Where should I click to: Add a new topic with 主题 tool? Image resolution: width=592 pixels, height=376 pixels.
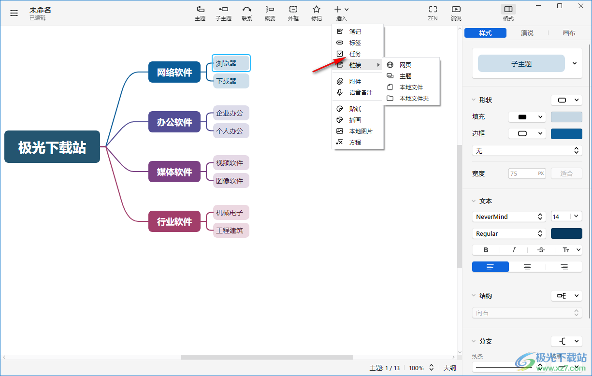(200, 13)
